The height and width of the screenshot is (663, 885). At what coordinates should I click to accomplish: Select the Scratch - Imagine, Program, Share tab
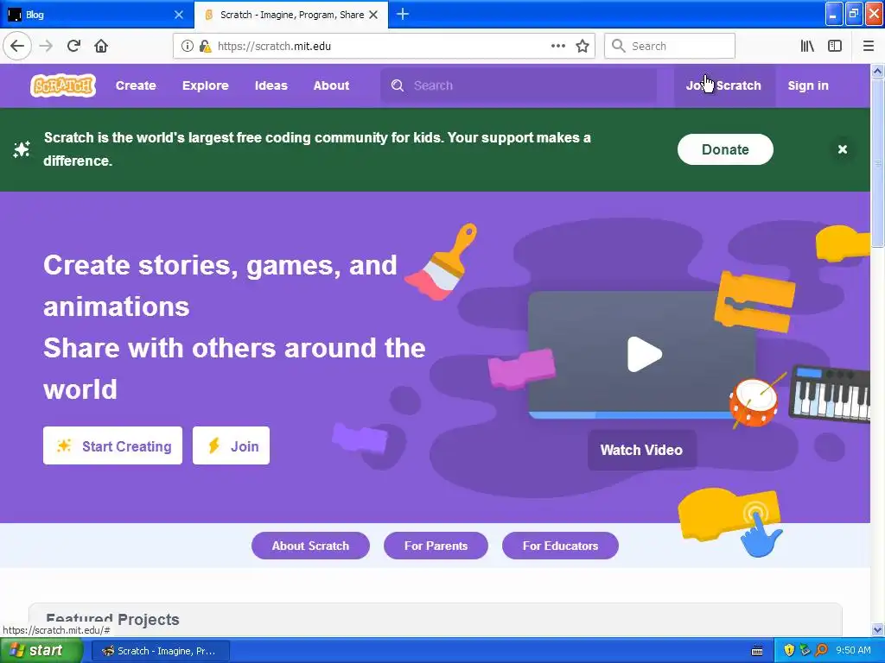click(x=291, y=15)
